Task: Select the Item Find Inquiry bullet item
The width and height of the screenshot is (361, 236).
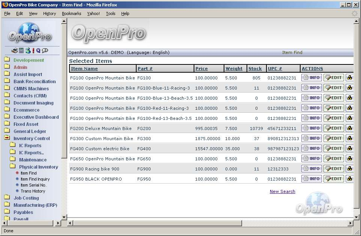Action: point(35,179)
